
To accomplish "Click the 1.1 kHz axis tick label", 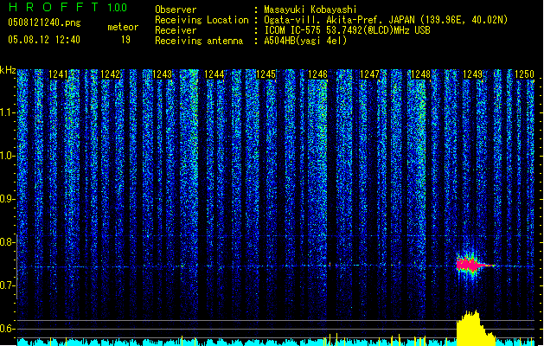I will click(x=7, y=112).
